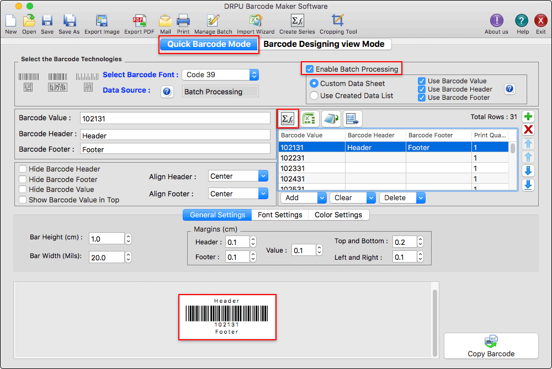Viewport: 552px width, 369px height.
Task: Click the Barcode Value input field
Action: click(x=175, y=119)
